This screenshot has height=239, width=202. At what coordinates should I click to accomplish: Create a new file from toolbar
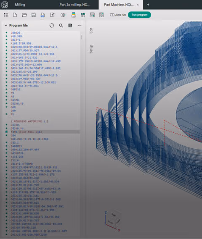[15, 15]
